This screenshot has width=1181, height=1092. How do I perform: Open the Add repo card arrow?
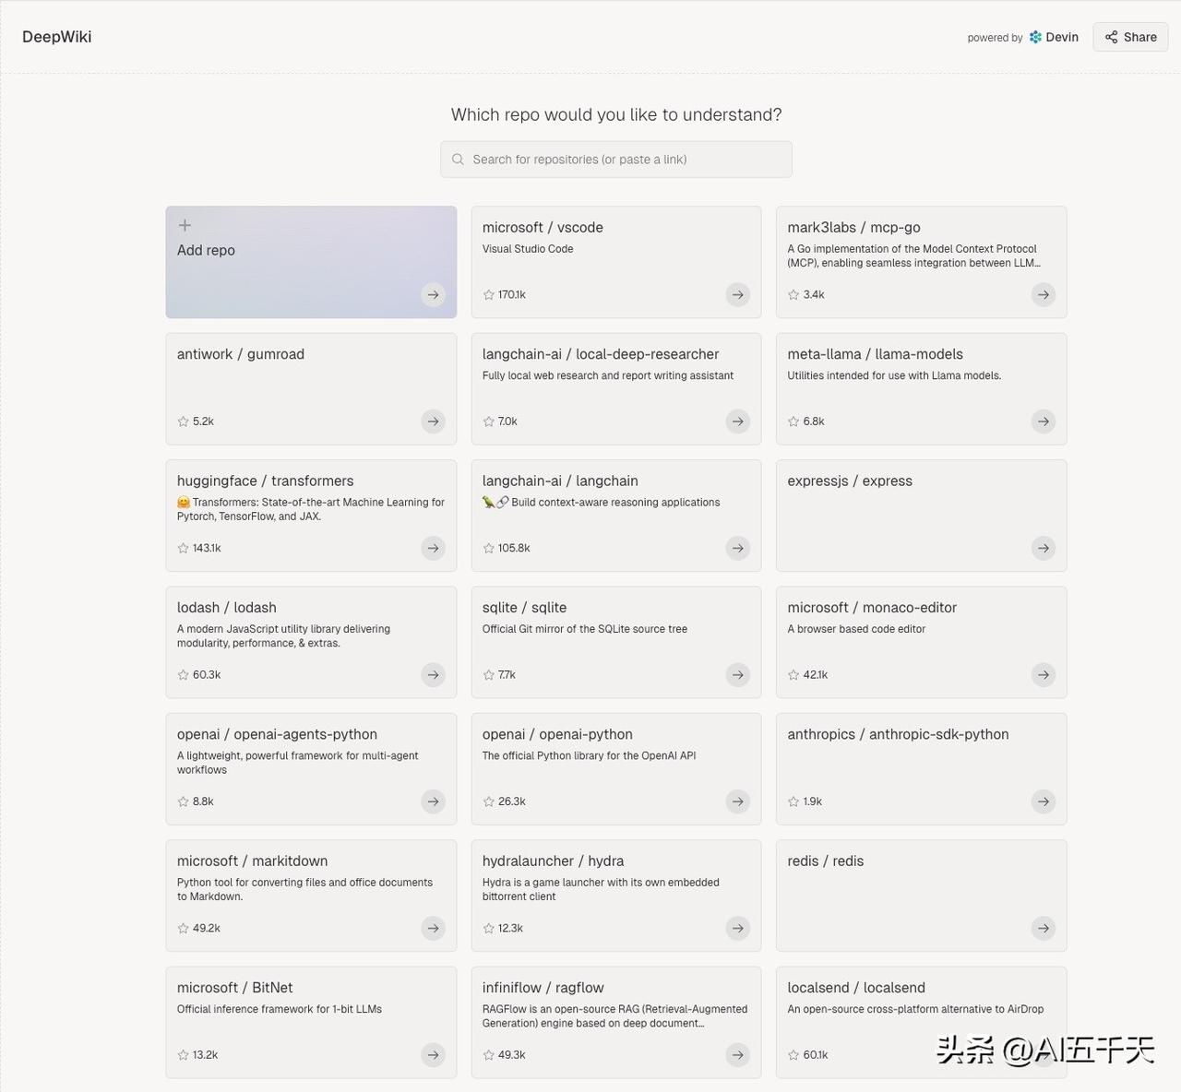click(x=433, y=295)
